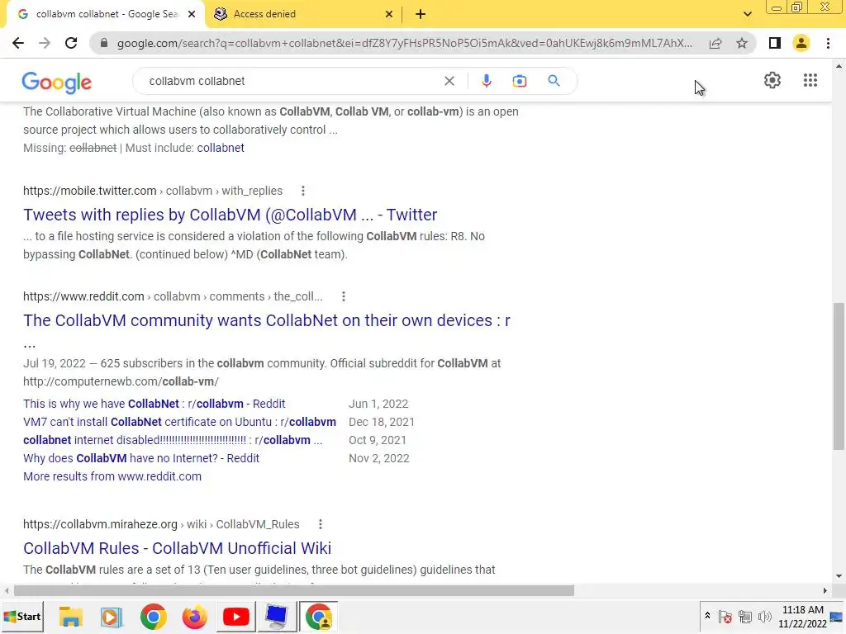Click into the search query field

point(292,81)
